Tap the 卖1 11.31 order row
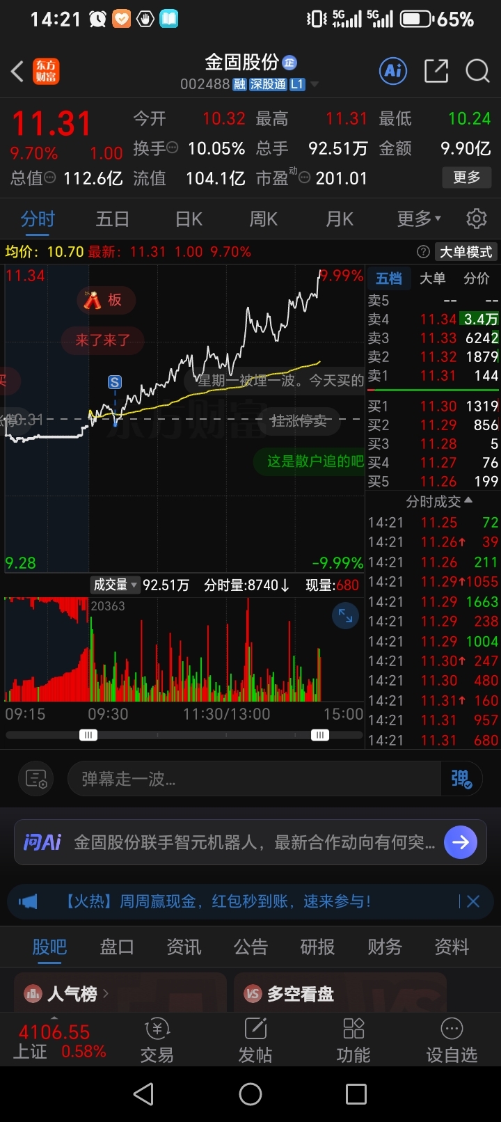Screen dimensions: 501x1122 (x=433, y=376)
